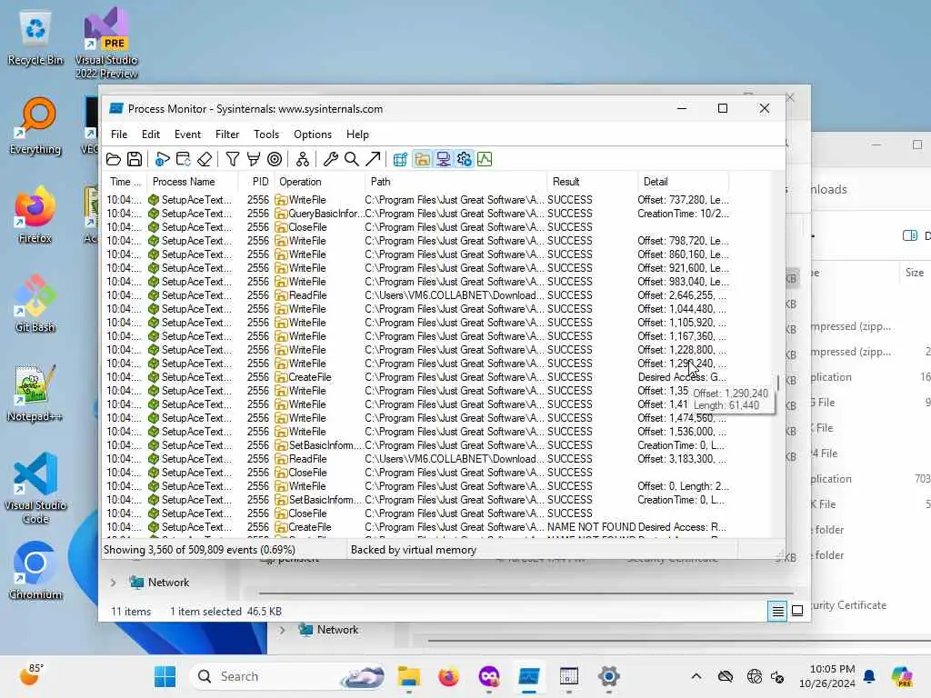Image resolution: width=931 pixels, height=698 pixels.
Task: Open the Options menu
Action: (313, 135)
